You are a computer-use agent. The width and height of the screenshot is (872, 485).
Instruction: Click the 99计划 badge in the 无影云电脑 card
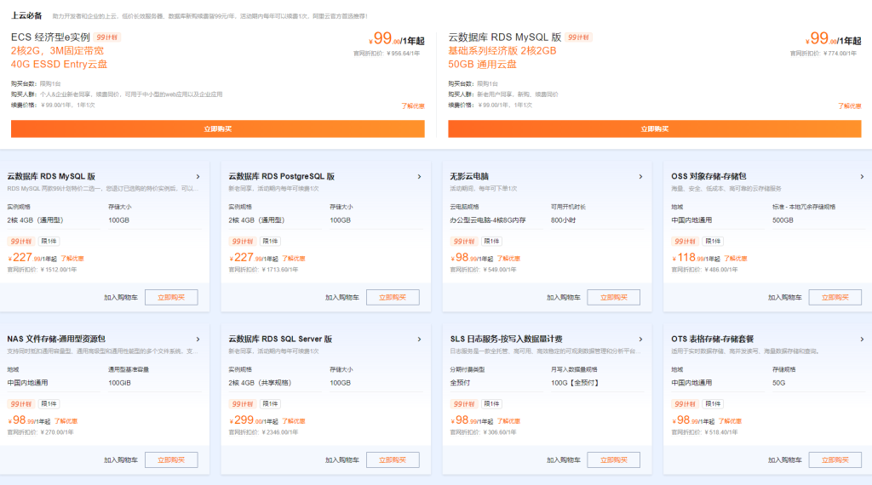464,242
